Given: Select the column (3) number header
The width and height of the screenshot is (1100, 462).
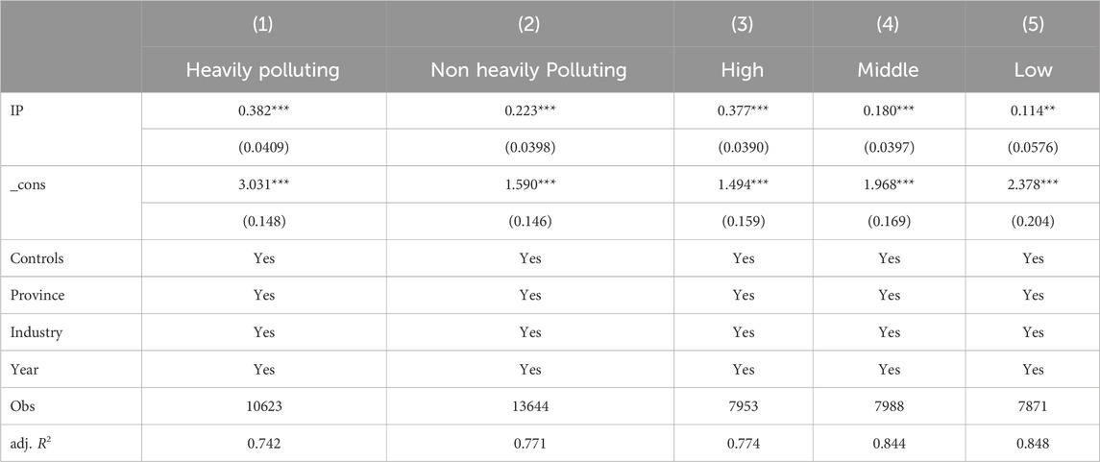Looking at the screenshot, I should click(x=743, y=25).
